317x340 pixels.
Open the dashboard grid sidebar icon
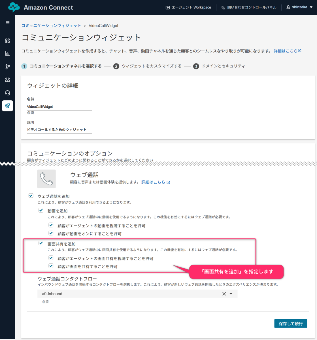point(8,41)
